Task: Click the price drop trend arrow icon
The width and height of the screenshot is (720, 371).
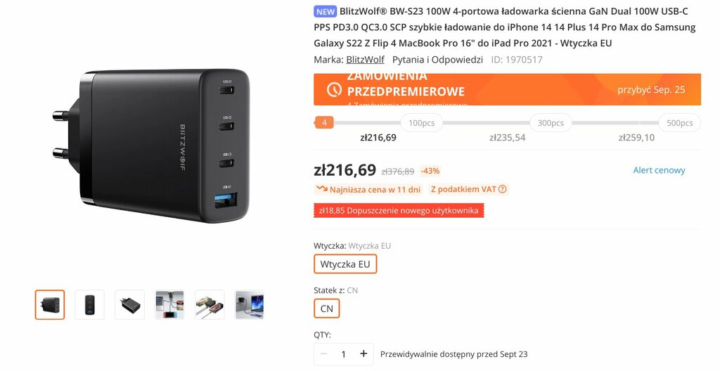Action: (x=321, y=189)
